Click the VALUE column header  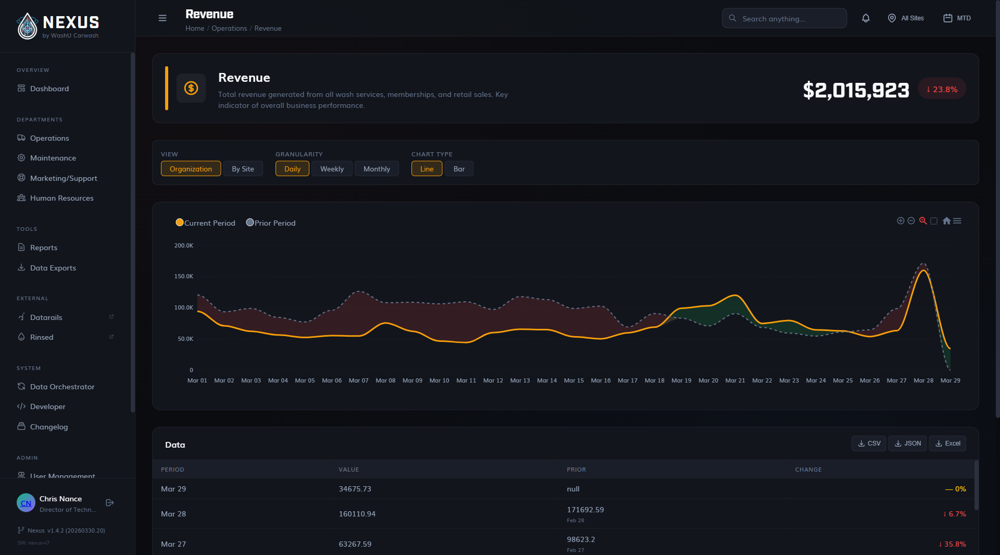349,470
